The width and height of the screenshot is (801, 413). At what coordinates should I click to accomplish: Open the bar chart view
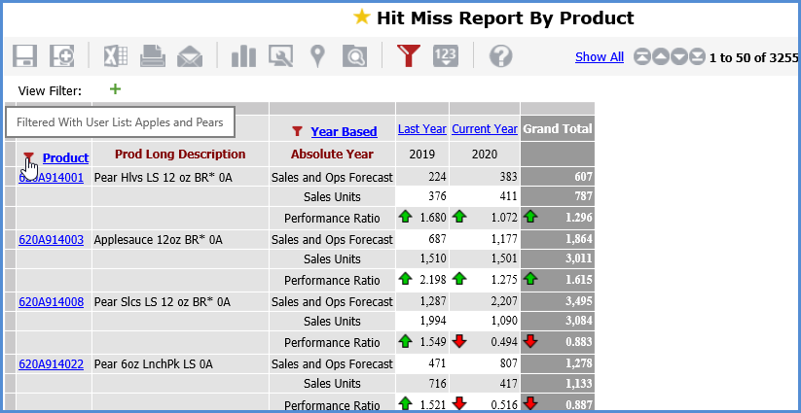point(243,56)
